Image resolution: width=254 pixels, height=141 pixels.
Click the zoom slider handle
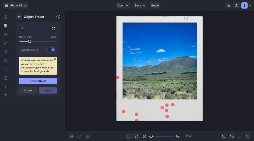151,136
